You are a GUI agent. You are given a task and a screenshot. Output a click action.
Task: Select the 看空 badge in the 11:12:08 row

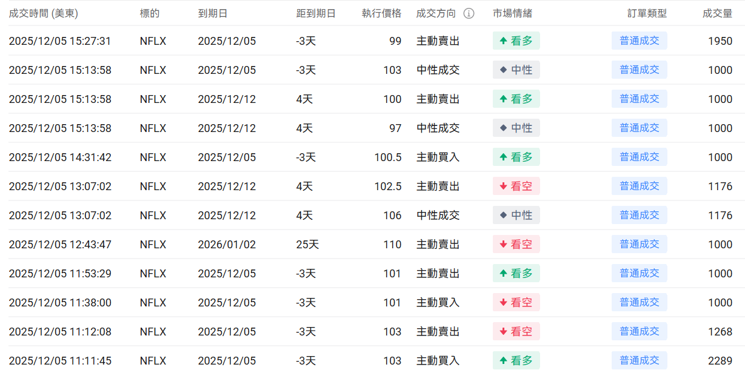click(x=516, y=331)
